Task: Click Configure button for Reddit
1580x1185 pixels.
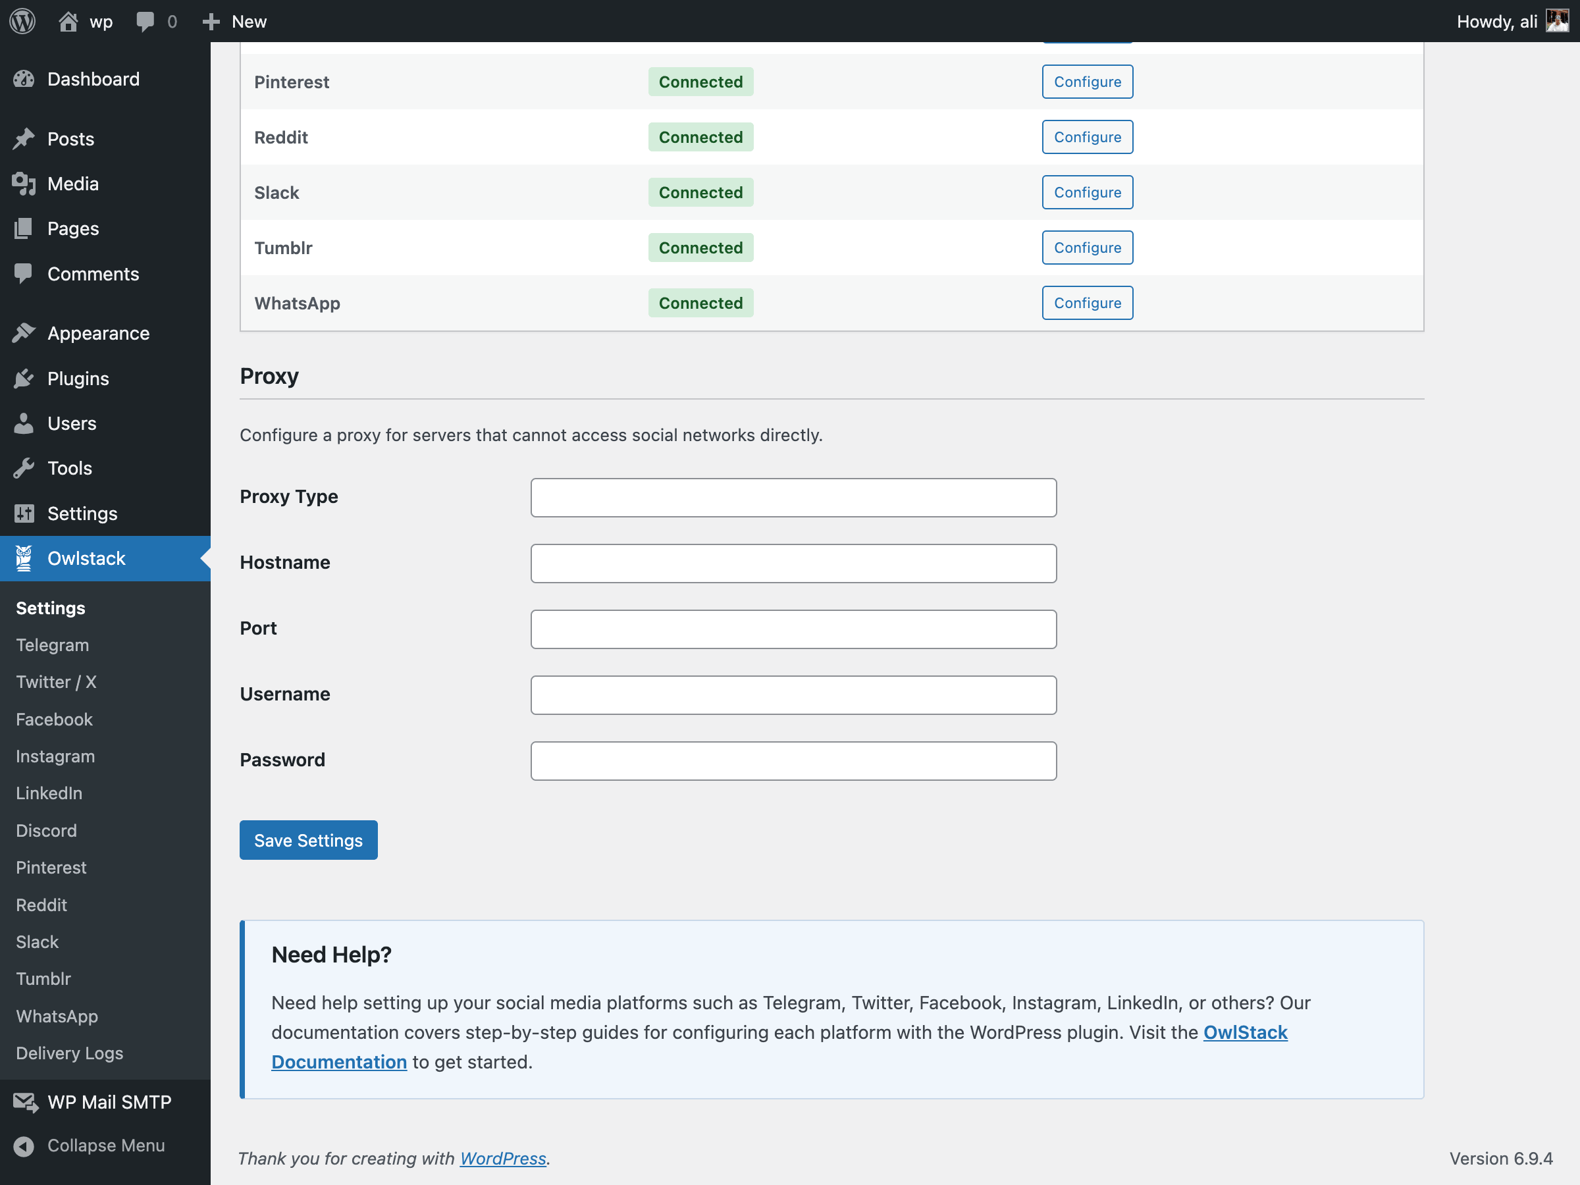Action: 1086,137
